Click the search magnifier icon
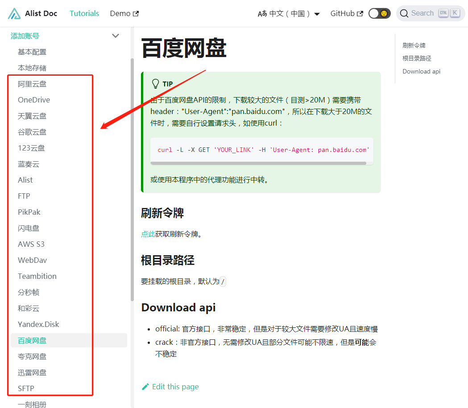Image resolution: width=468 pixels, height=408 pixels. pos(404,13)
